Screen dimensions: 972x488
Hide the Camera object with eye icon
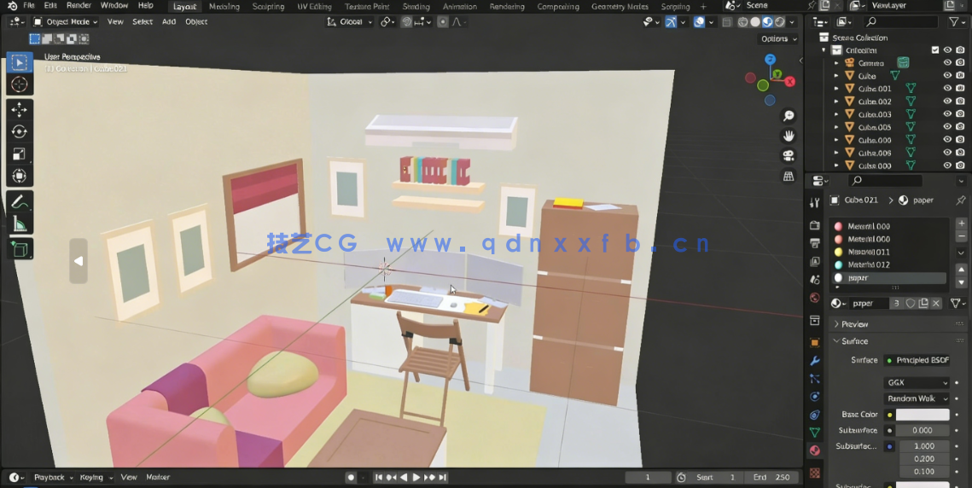pos(947,62)
